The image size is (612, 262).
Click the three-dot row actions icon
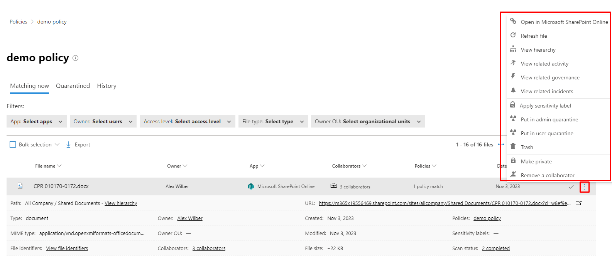pos(584,187)
